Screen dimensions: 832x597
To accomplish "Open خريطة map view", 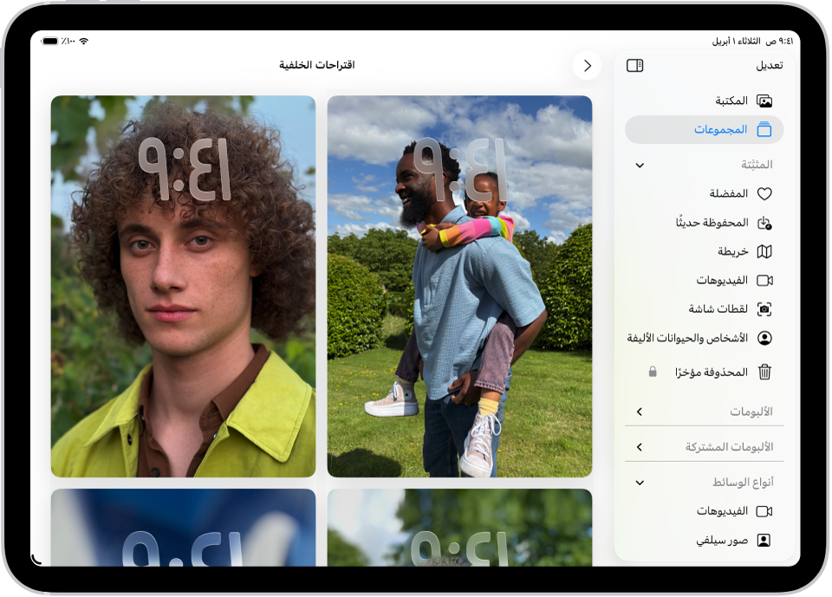I will click(x=704, y=251).
